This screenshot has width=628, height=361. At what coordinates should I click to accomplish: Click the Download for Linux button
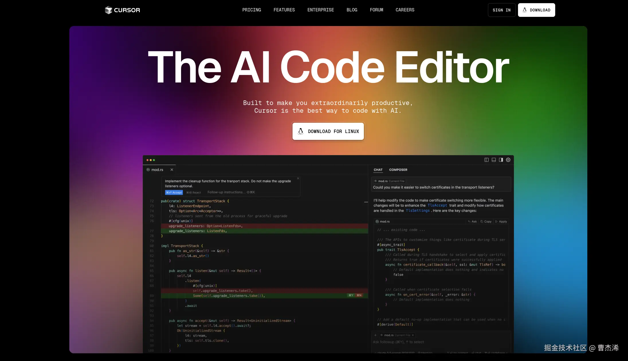coord(328,131)
